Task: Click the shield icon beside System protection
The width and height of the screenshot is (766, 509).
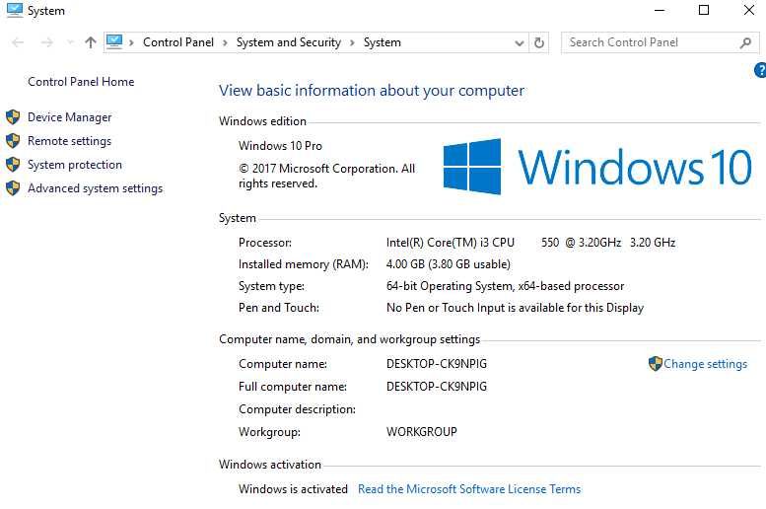Action: click(x=13, y=165)
